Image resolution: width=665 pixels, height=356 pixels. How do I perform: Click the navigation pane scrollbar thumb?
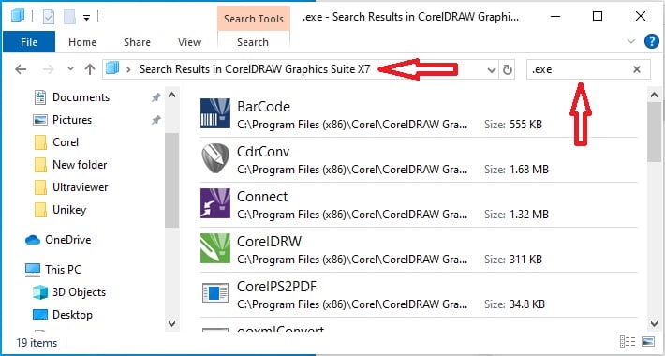tap(171, 180)
